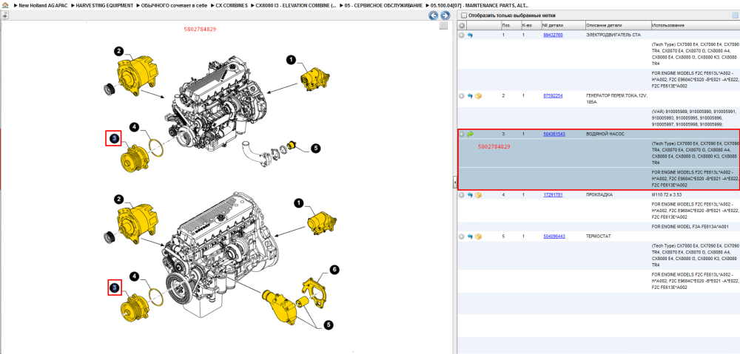This screenshot has width=740, height=354.
Task: Select callout 3 in upper engine diagram
Action: (x=114, y=139)
